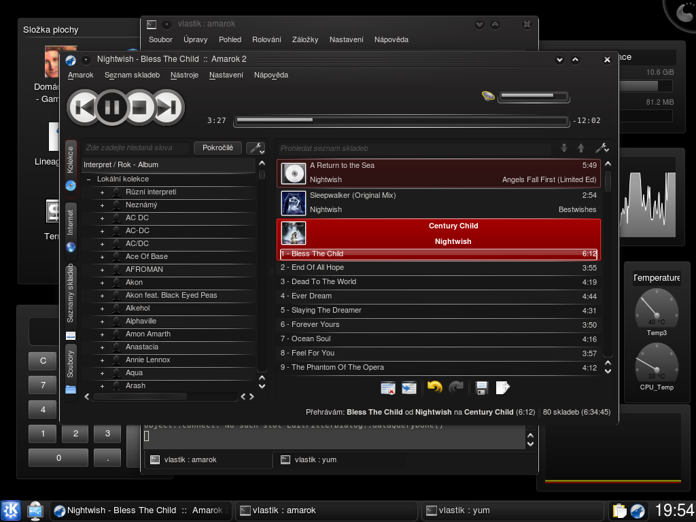
Task: Open the clipboard tray icon
Action: (x=619, y=511)
